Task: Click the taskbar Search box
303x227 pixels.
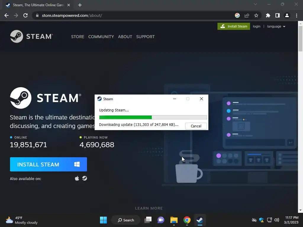Action: coord(126,220)
